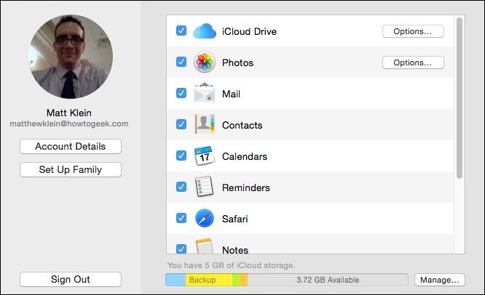Disable the Photos checkbox
Screen dimensions: 485x295
coord(181,62)
